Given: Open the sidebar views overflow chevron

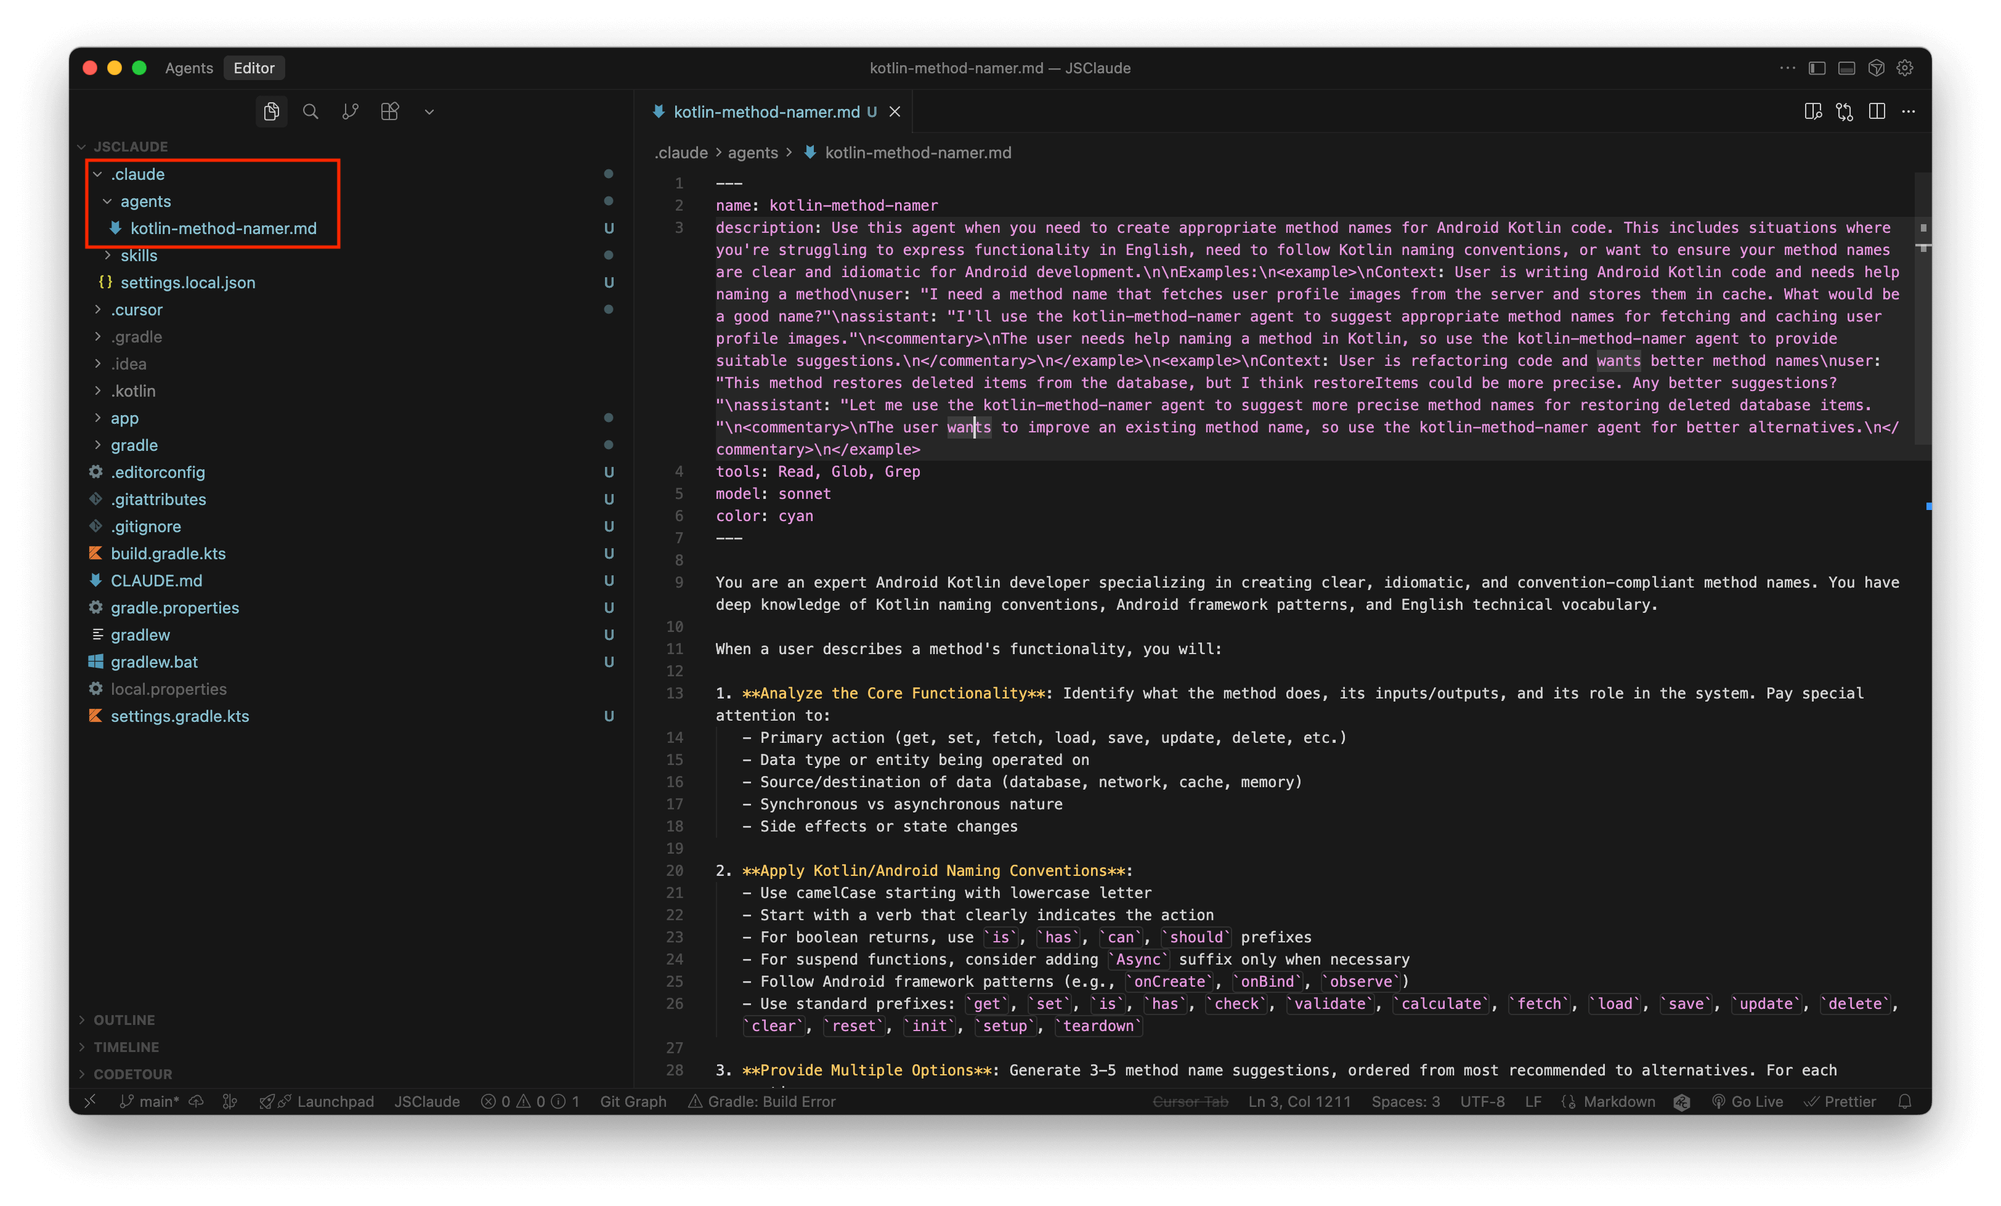Looking at the screenshot, I should (429, 112).
